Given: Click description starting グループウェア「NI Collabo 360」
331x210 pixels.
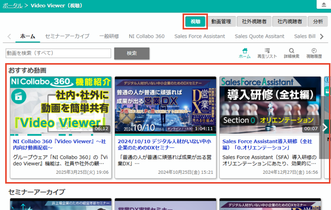Looking at the screenshot, I should (x=61, y=160).
